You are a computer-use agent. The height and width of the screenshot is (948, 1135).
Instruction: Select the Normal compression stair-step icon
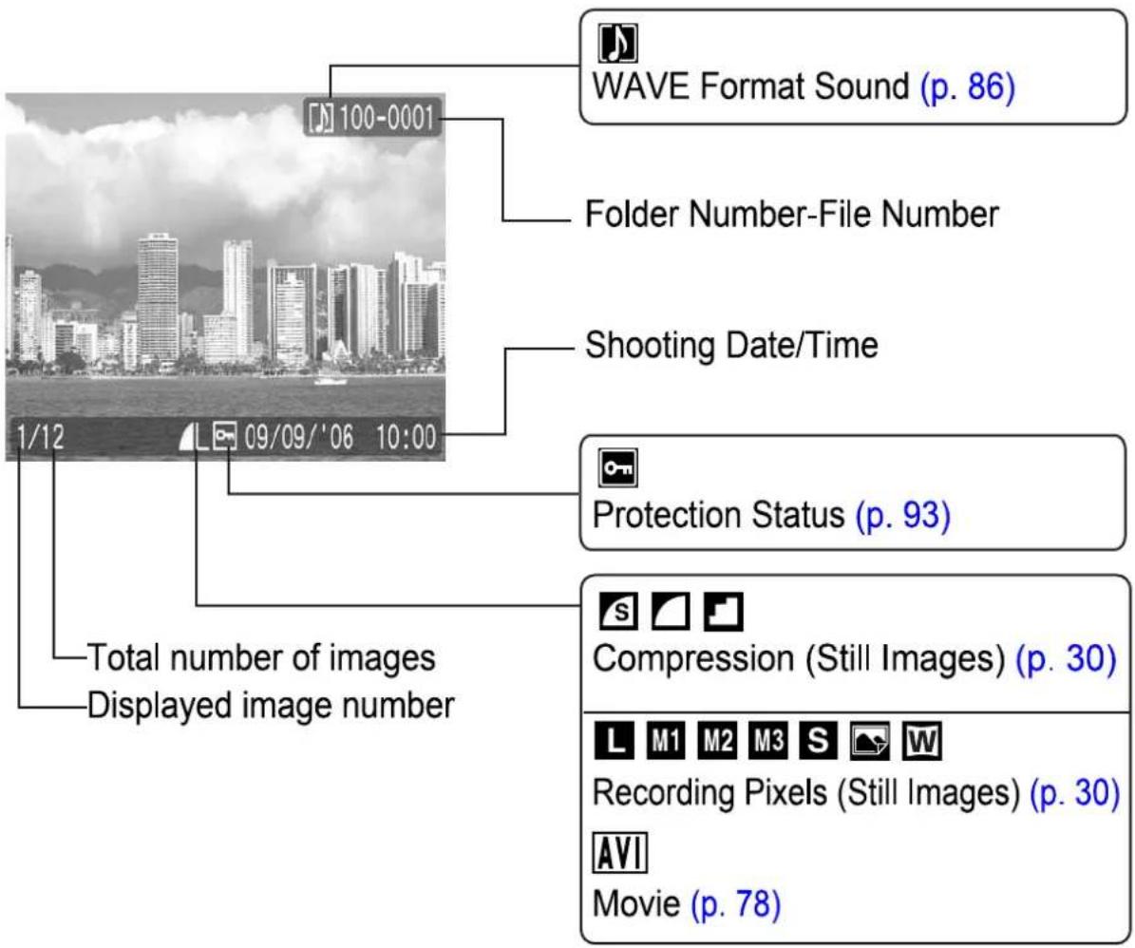[723, 612]
